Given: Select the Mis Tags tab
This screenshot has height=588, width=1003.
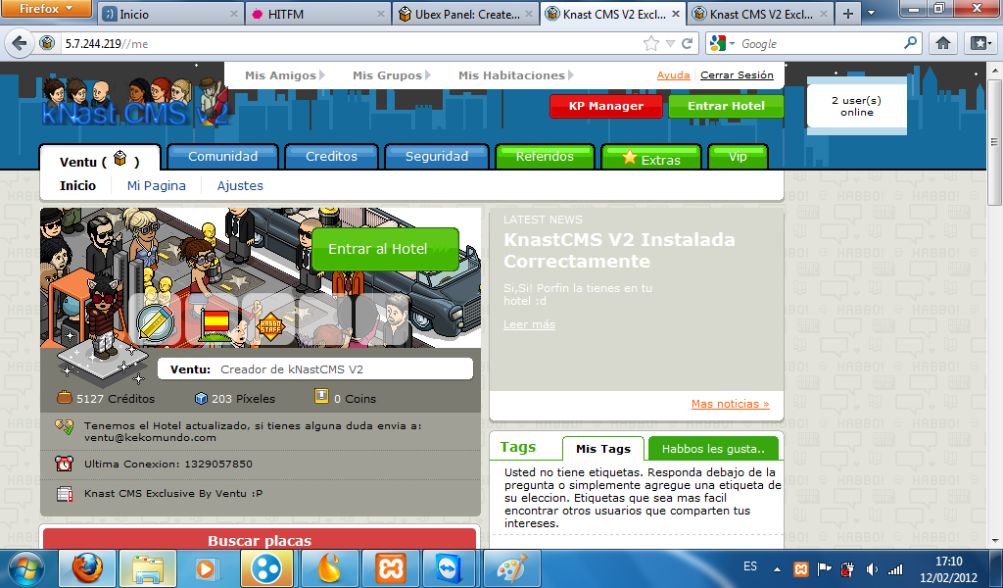Looking at the screenshot, I should [x=603, y=449].
